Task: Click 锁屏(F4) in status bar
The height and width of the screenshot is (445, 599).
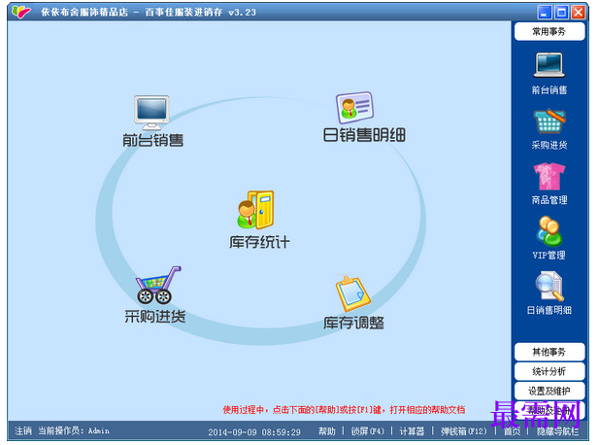Action: tap(368, 431)
